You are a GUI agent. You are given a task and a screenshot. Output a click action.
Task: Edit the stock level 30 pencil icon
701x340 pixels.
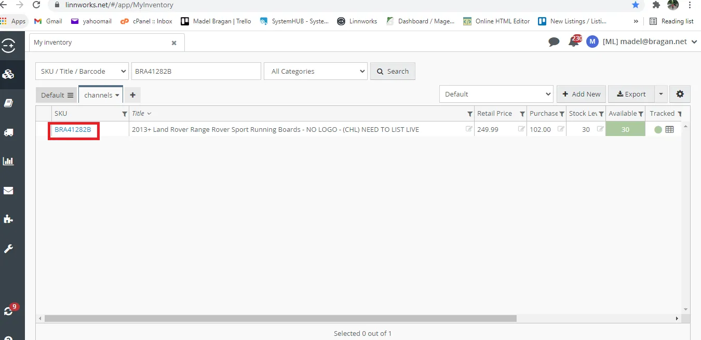click(x=600, y=129)
